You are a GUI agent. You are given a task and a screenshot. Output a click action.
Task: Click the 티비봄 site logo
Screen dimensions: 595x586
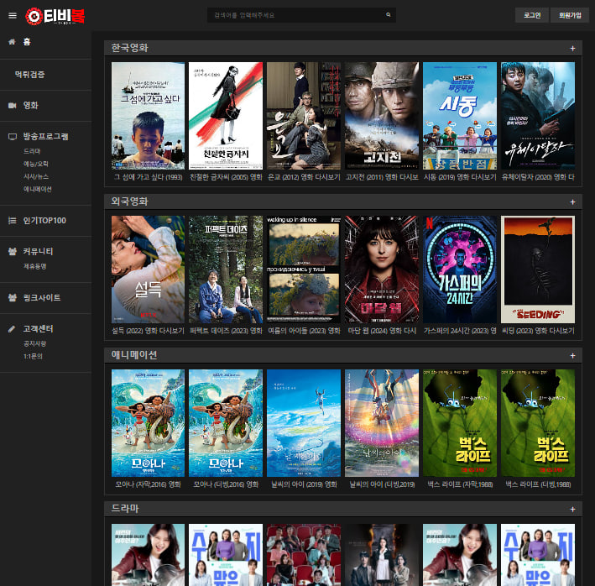(x=55, y=16)
